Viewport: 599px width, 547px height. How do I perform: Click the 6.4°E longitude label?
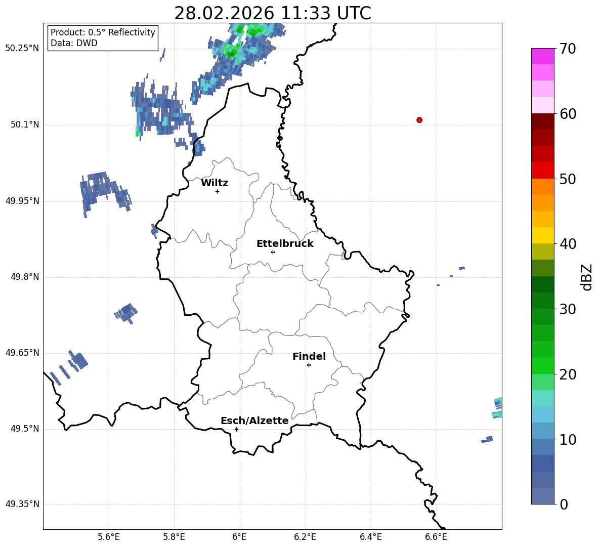click(x=370, y=537)
